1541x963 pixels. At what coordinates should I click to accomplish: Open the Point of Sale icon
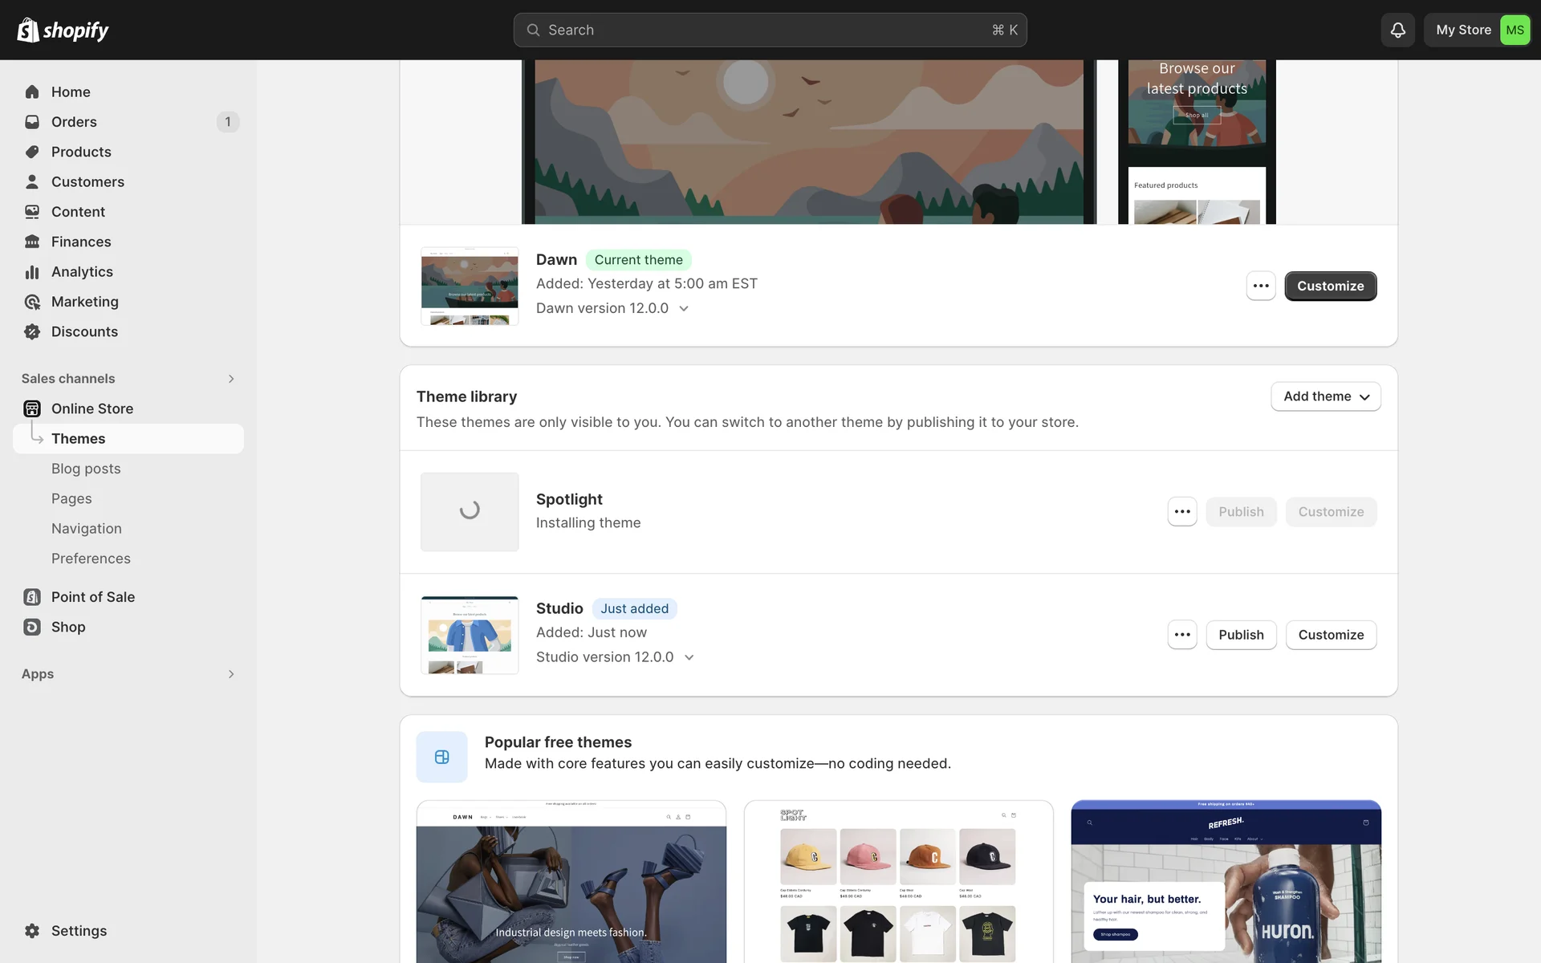coord(32,597)
